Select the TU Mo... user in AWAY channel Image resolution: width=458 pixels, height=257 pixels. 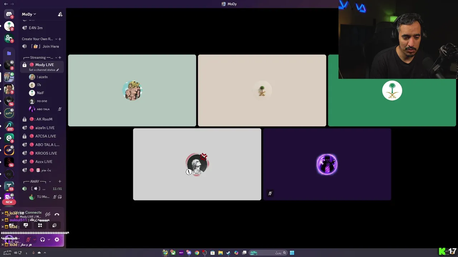pos(45,197)
